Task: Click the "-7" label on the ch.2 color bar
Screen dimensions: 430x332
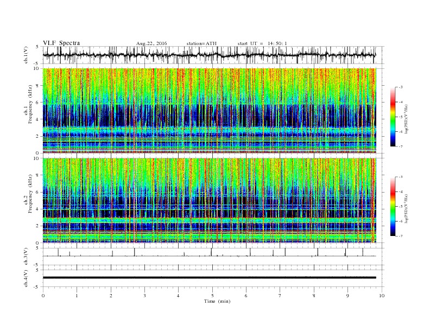Action: (x=400, y=236)
